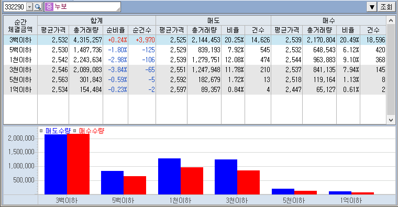Click the 합계 column group header
The width and height of the screenshot is (398, 207).
click(96, 20)
